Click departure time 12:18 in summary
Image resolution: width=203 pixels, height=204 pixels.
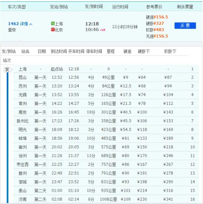[x=92, y=24]
